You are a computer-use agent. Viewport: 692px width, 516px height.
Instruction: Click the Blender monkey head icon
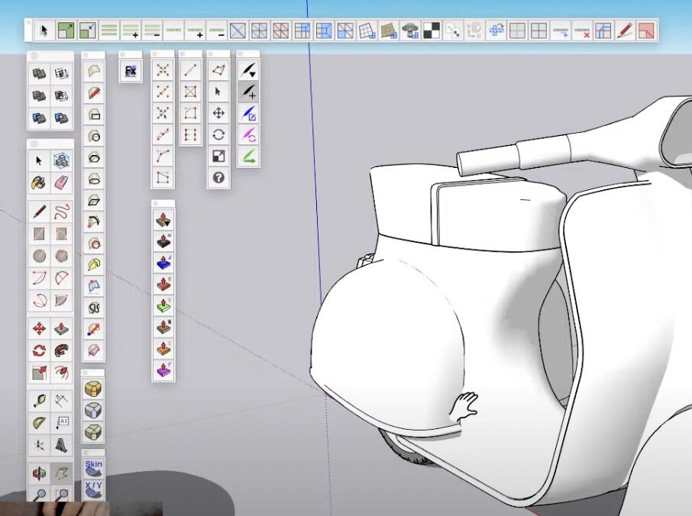410,31
